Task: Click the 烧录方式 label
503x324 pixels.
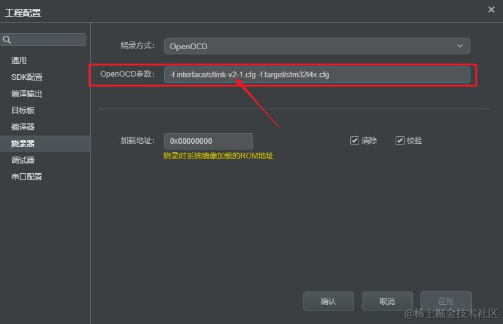Action: [x=137, y=45]
